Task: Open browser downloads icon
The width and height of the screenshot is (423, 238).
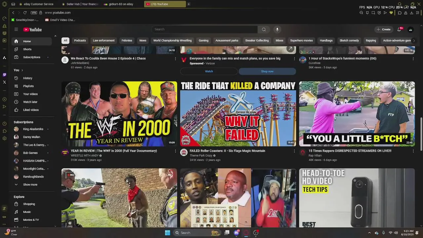Action: point(411,13)
